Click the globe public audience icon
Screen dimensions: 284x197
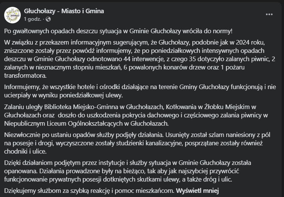pyautogui.click(x=48, y=19)
